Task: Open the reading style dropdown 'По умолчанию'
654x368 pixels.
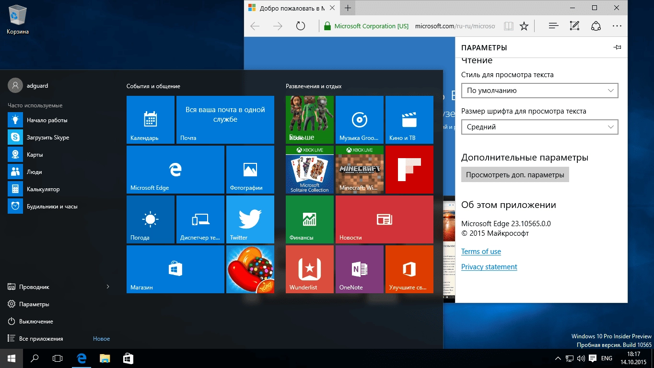Action: [539, 90]
